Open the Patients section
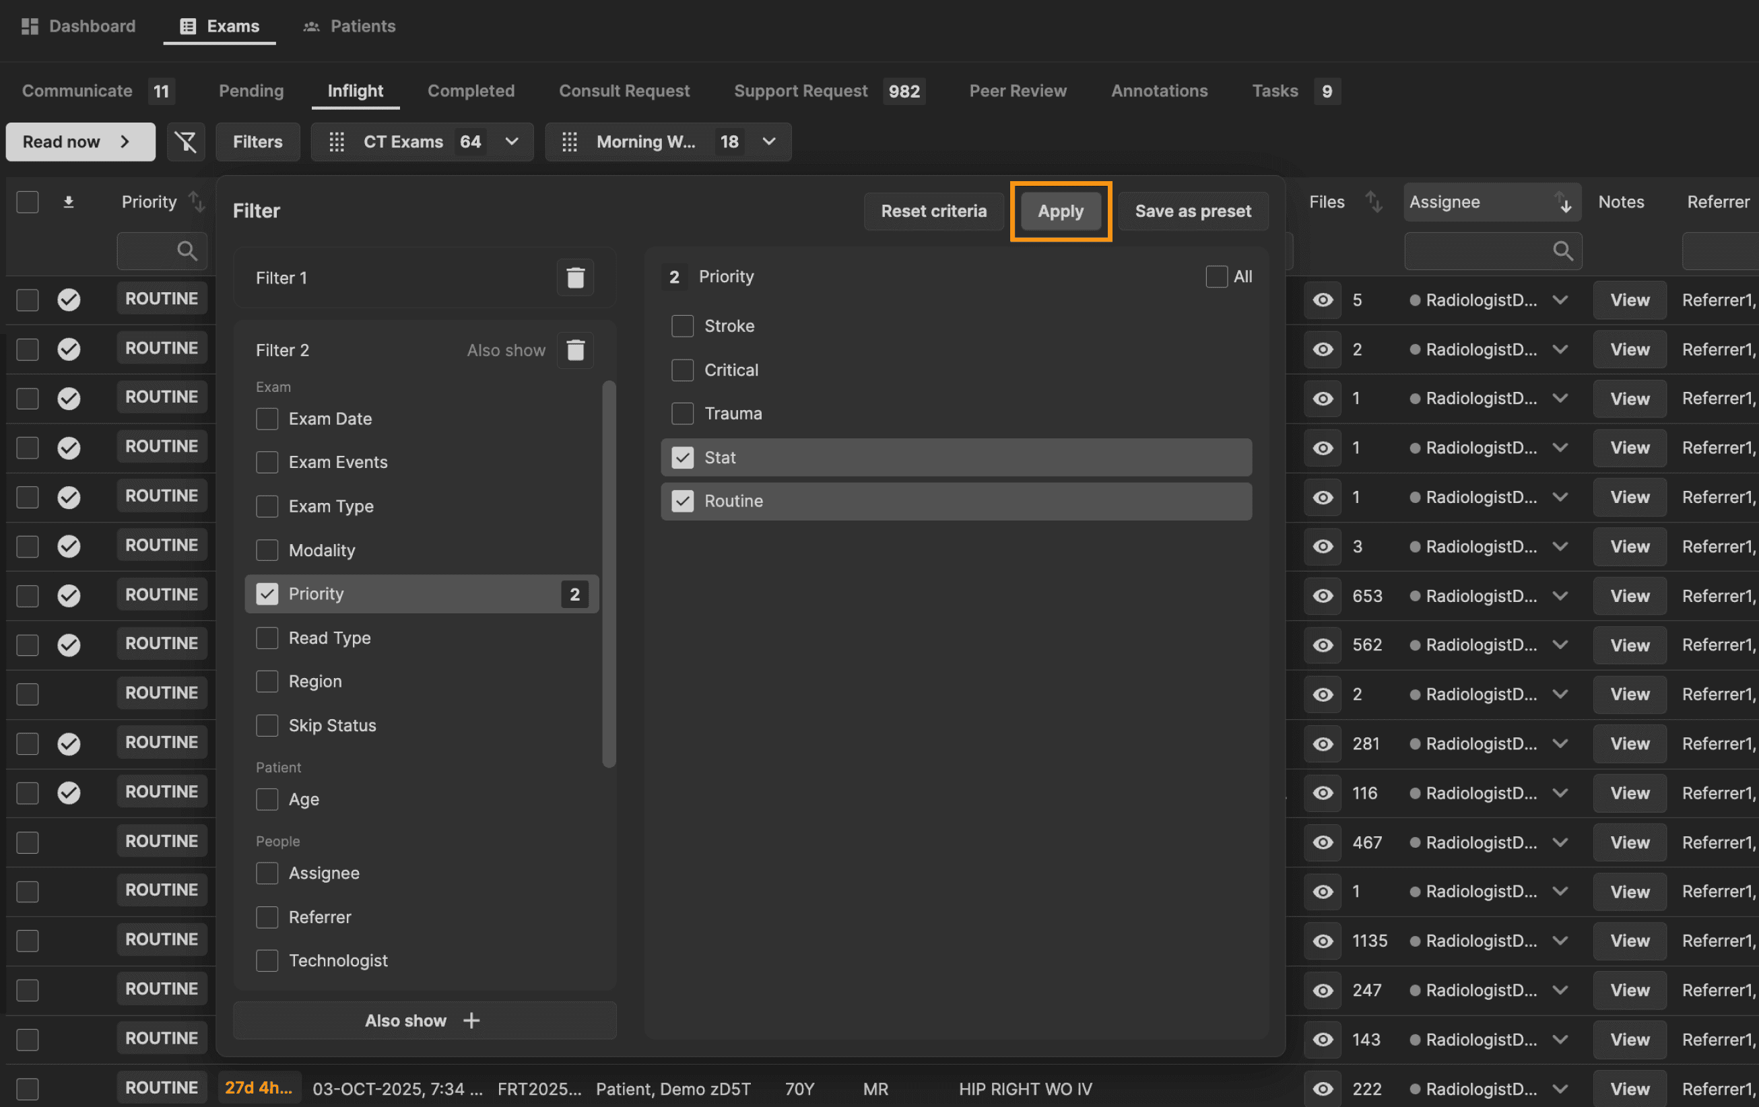Viewport: 1759px width, 1107px height. (x=349, y=26)
